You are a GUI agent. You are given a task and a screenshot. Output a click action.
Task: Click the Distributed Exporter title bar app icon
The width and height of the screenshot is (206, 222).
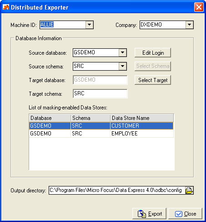pyautogui.click(x=6, y=7)
